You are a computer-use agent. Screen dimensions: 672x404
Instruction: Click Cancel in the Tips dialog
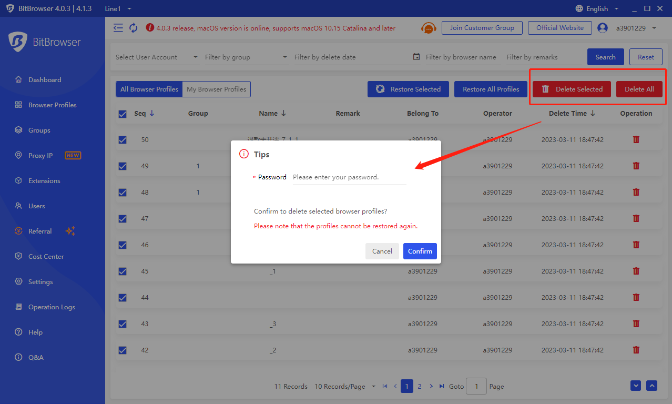[382, 251]
